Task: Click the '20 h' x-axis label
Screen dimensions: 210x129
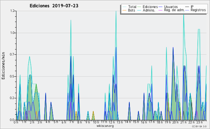Action: (x=175, y=122)
